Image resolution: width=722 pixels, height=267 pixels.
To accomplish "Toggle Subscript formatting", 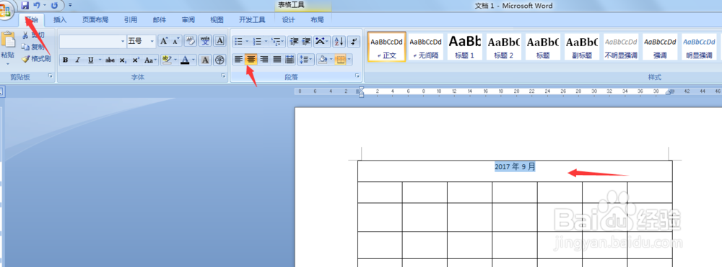I will pyautogui.click(x=123, y=60).
